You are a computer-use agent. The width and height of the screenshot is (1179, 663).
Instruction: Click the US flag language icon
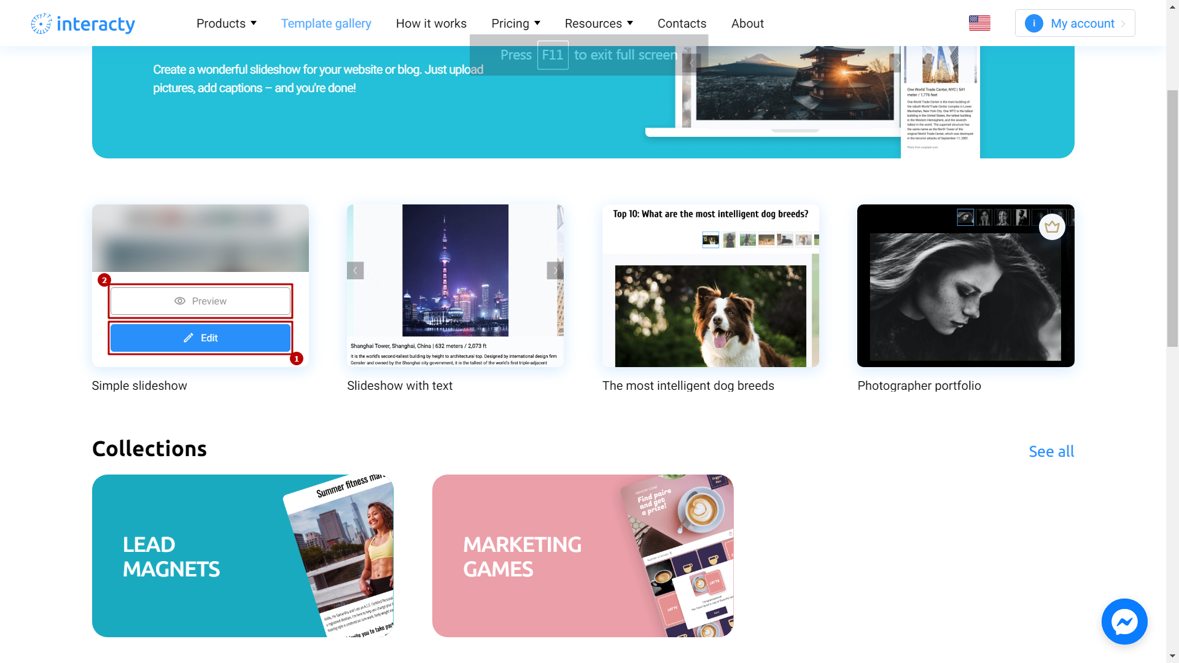[980, 23]
